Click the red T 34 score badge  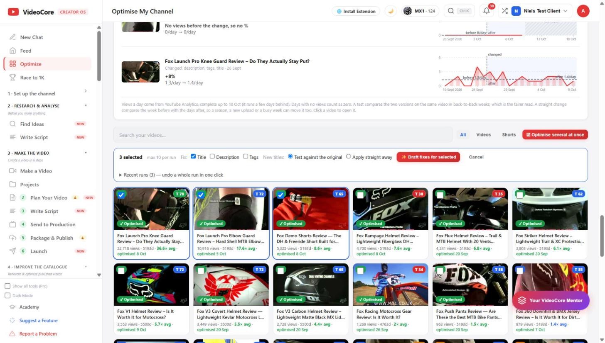pyautogui.click(x=419, y=270)
